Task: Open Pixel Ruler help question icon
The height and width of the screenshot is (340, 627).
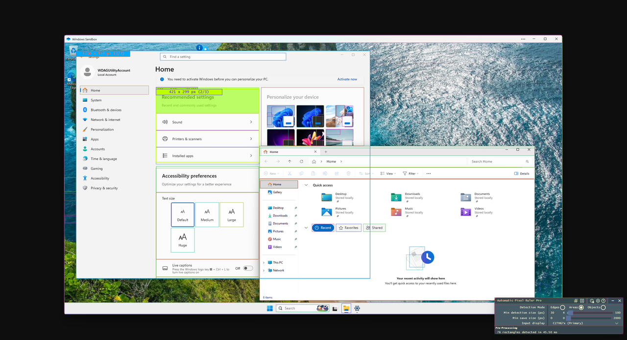Action: [603, 301]
